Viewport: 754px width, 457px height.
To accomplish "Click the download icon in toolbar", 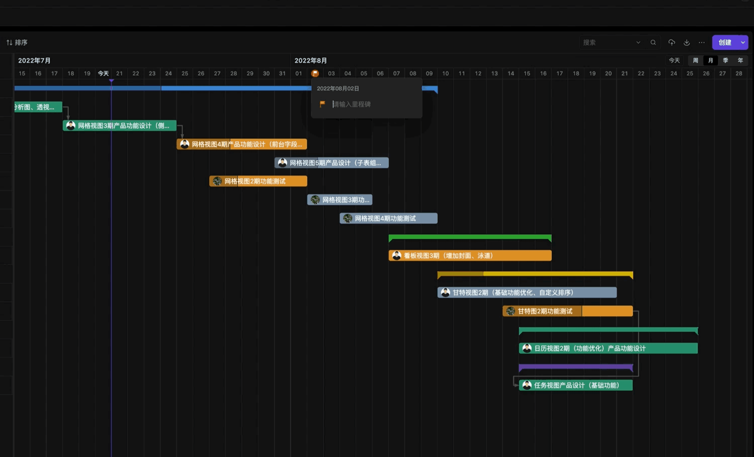I will [x=687, y=43].
